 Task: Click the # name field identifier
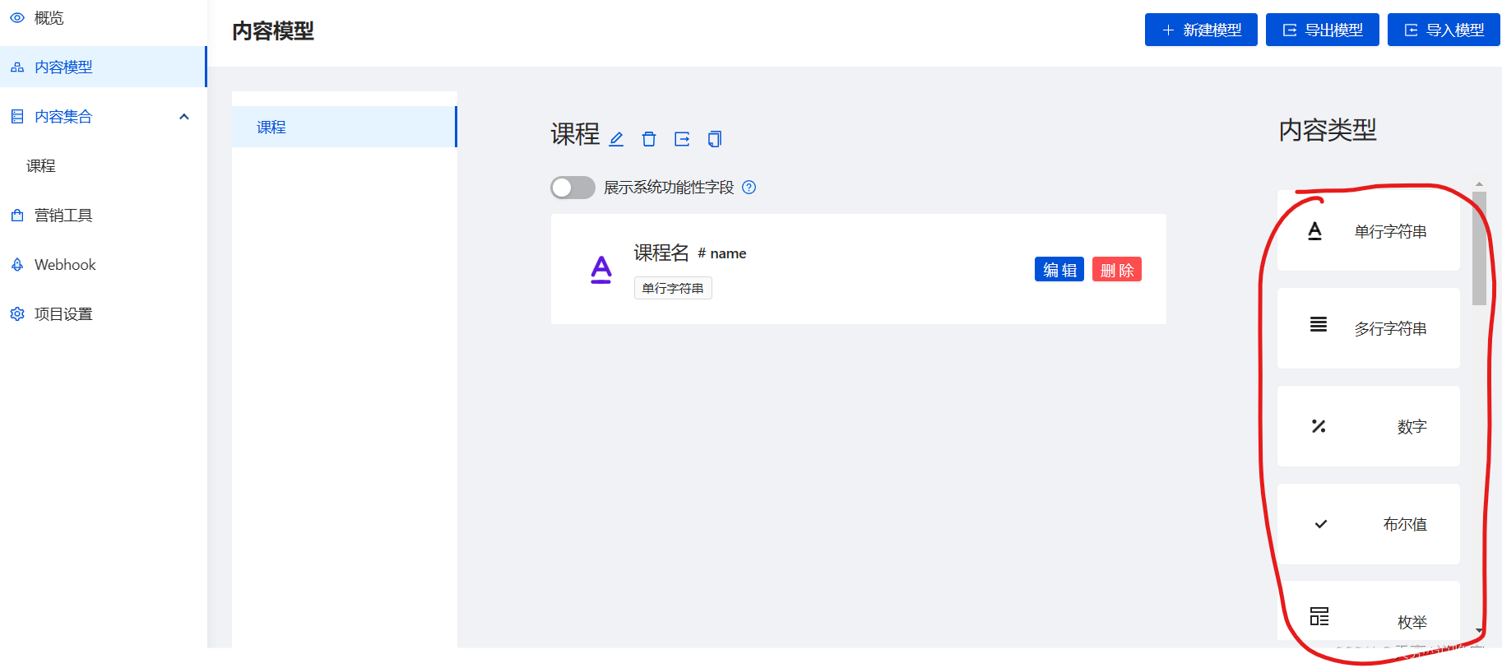pos(722,253)
